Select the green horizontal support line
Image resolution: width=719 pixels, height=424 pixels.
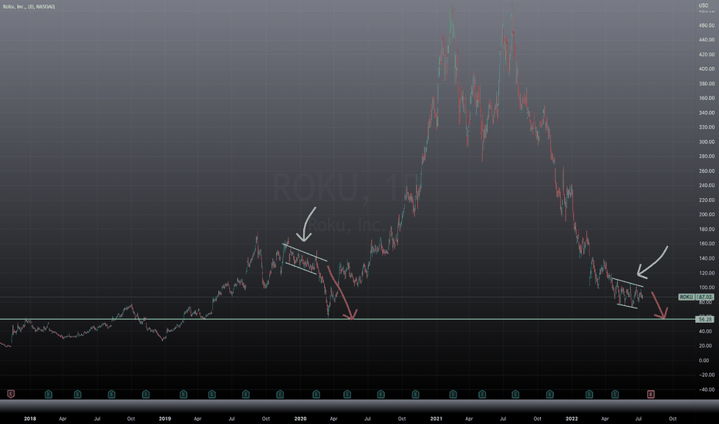pyautogui.click(x=348, y=319)
